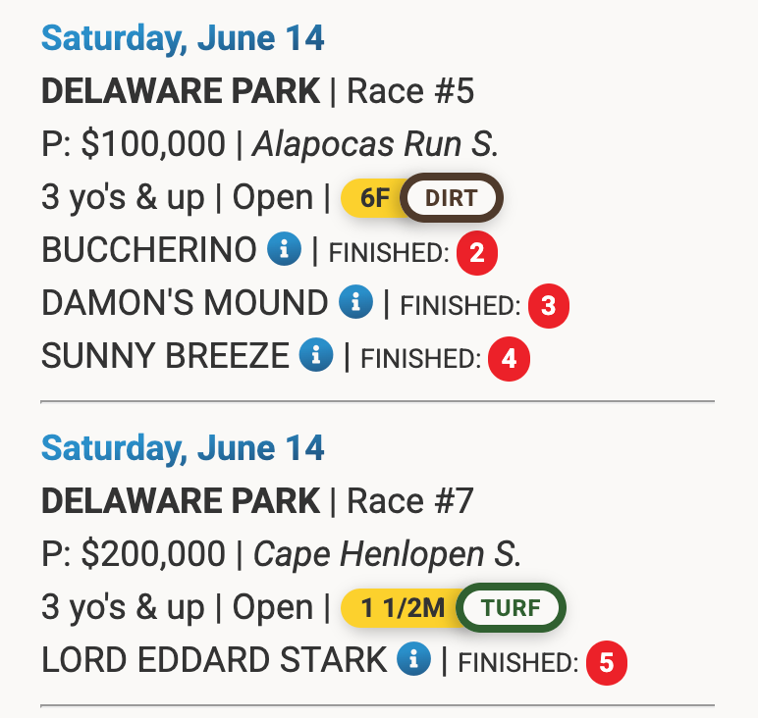Open info icon next to DAMON'S MOUND
Screen dimensions: 758x718
[x=355, y=302]
